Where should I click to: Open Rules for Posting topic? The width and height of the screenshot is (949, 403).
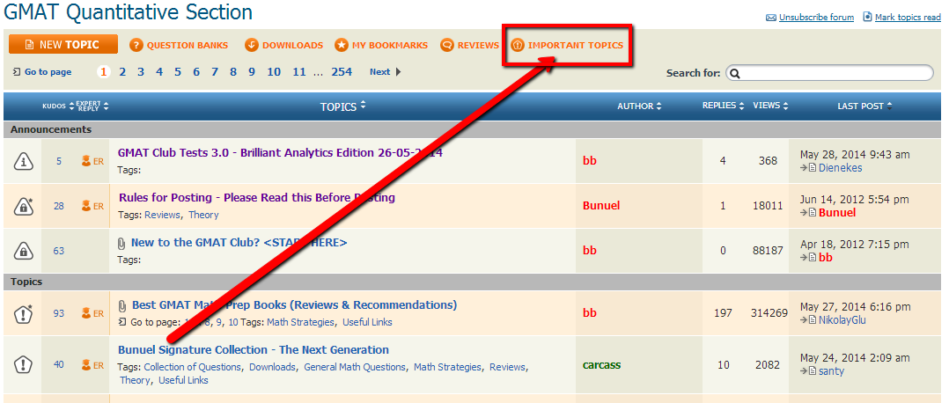[256, 198]
